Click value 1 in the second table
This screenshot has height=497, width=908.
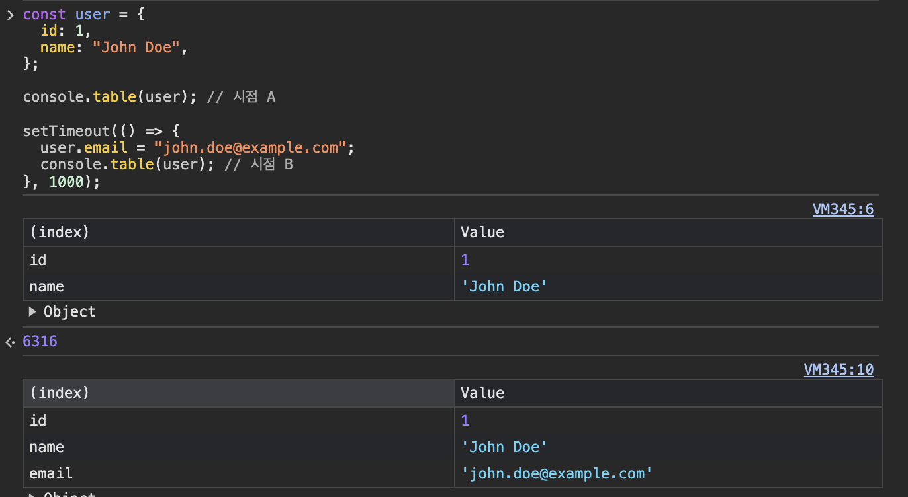465,421
